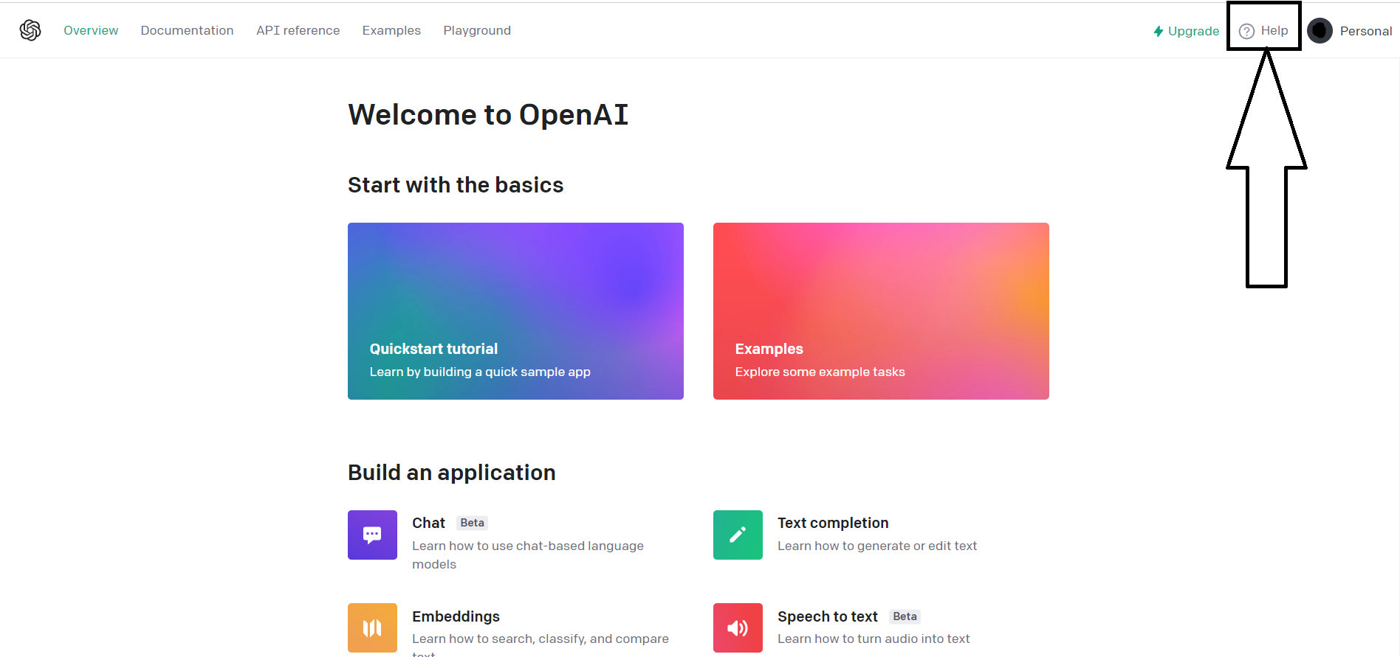Screen dimensions: 1400x657
Task: Click the Upgrade lightning bolt icon
Action: click(x=1158, y=31)
